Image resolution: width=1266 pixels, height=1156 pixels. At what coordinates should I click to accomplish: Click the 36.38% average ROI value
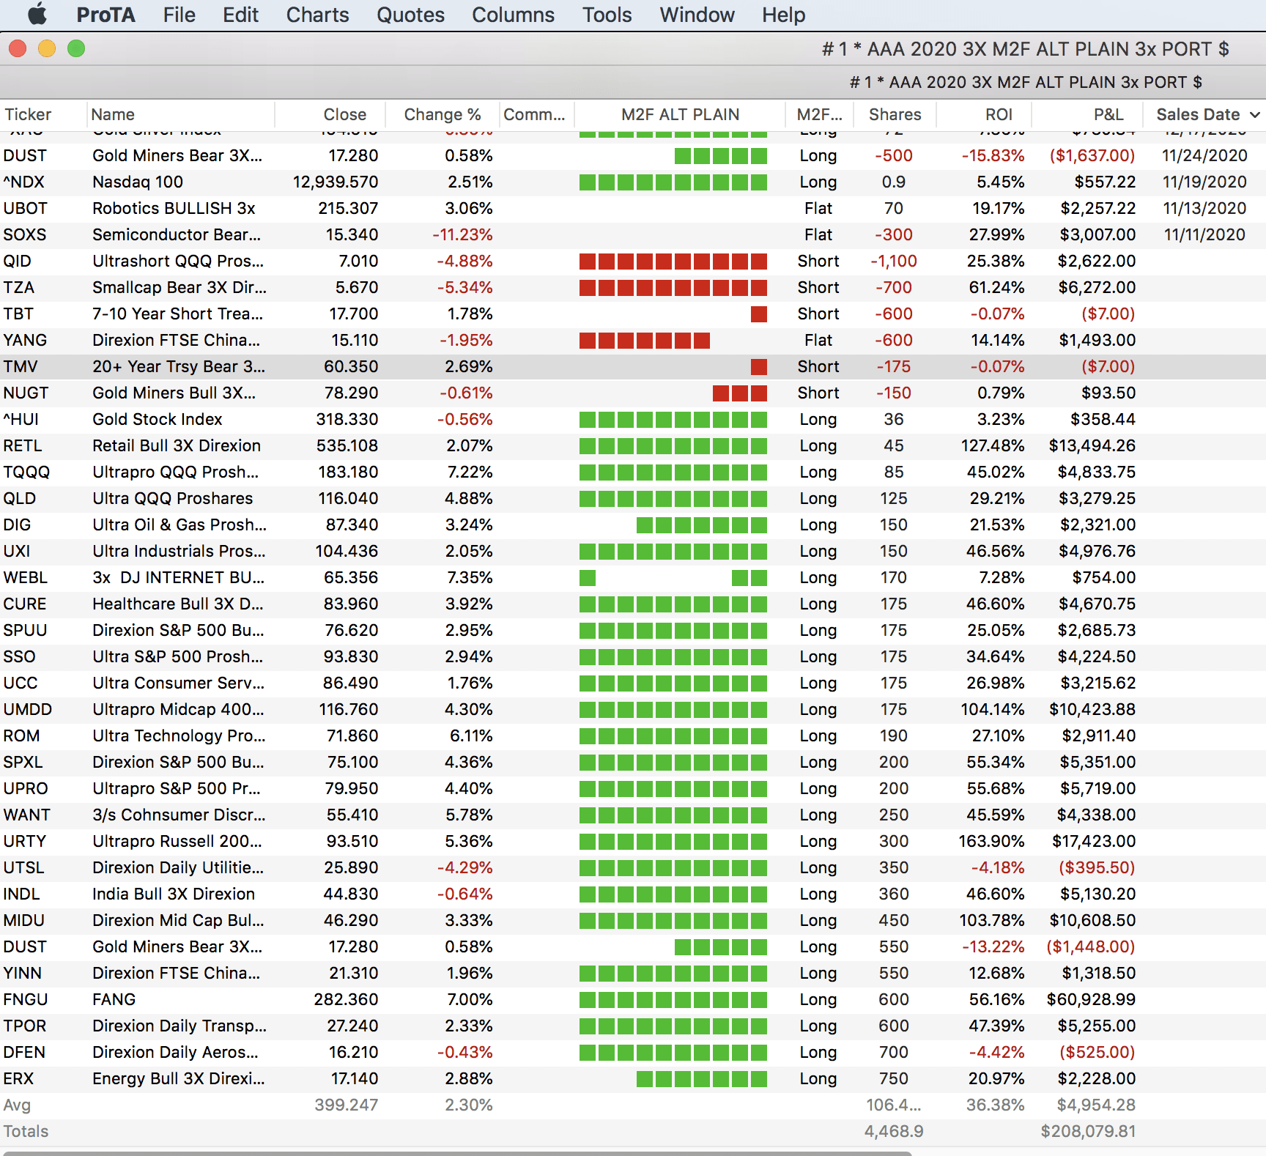click(995, 1105)
